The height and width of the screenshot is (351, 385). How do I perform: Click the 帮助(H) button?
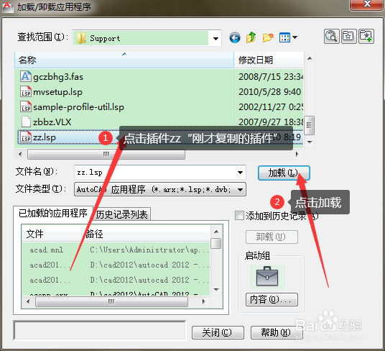pyautogui.click(x=277, y=332)
